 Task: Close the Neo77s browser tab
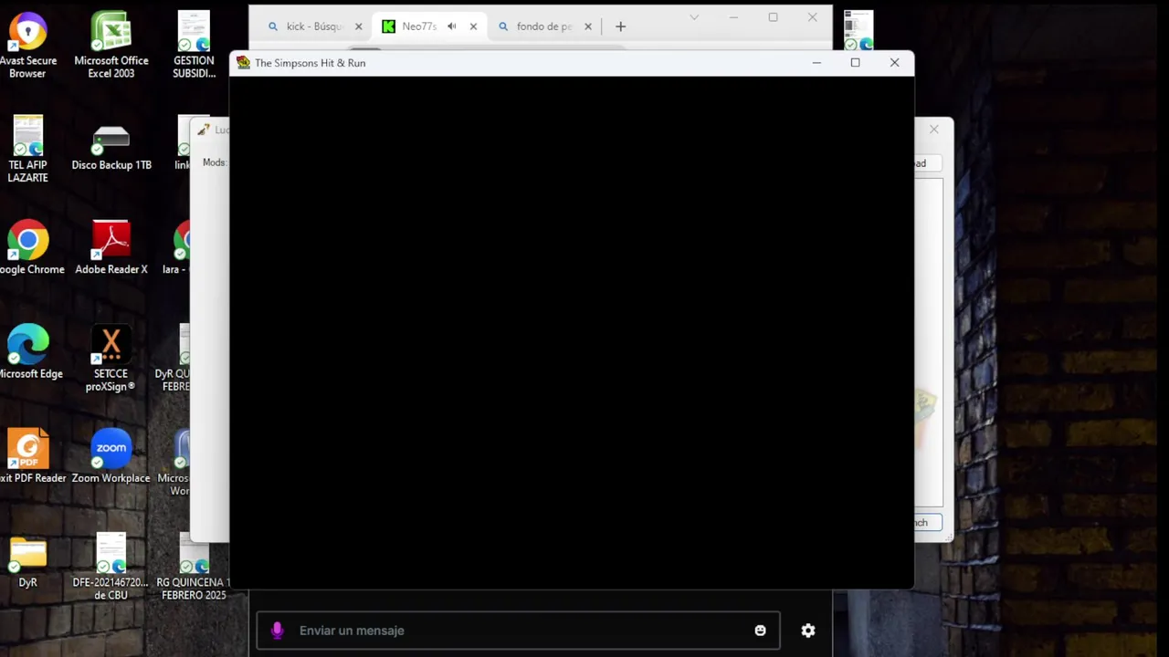473,26
